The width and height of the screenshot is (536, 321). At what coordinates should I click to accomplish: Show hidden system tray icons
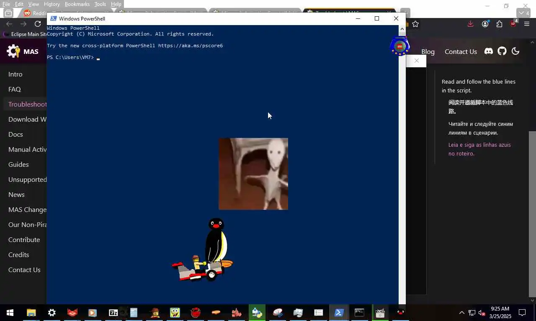[x=462, y=313]
